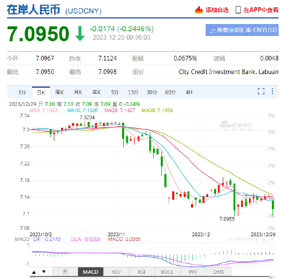Switch chart to 周K tab

coord(59,92)
